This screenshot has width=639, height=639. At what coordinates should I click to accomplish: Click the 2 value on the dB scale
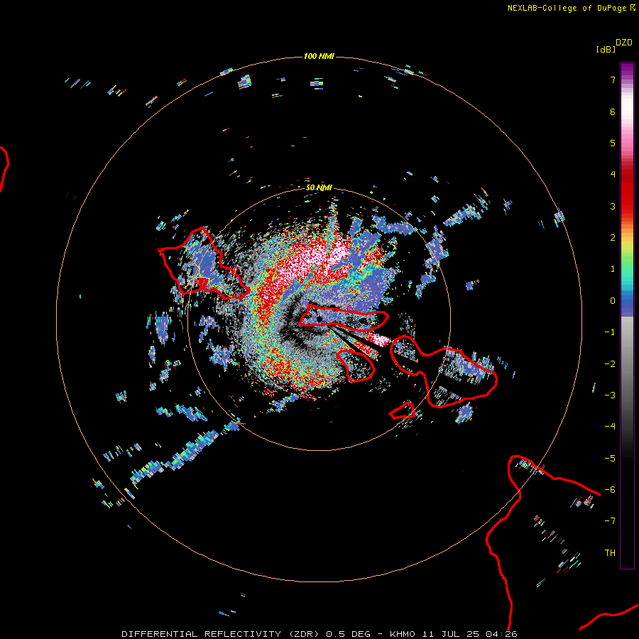(x=613, y=238)
